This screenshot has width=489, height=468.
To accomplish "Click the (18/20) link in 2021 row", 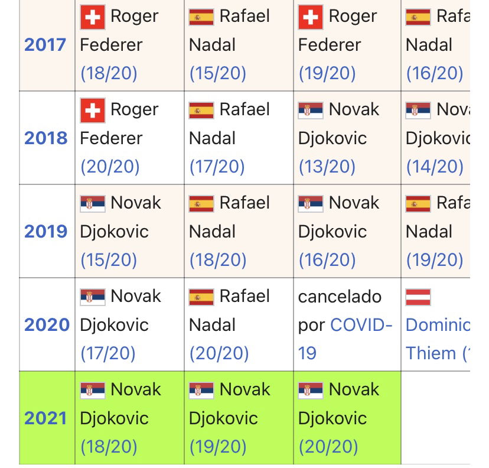I will click(x=109, y=447).
